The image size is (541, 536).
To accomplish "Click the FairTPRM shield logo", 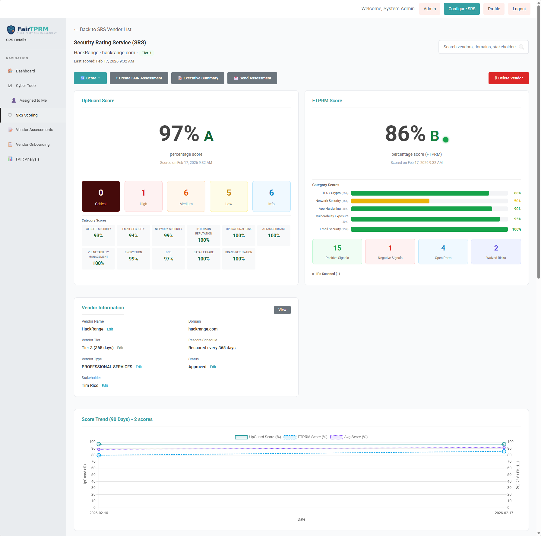I will point(11,30).
